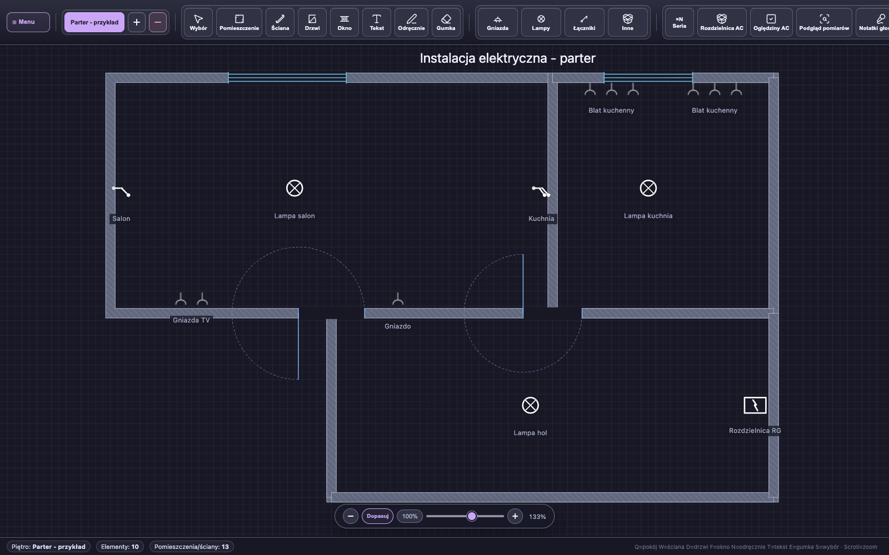Open the Inne elements palette
Screen dimensions: 889x555
[x=628, y=22]
